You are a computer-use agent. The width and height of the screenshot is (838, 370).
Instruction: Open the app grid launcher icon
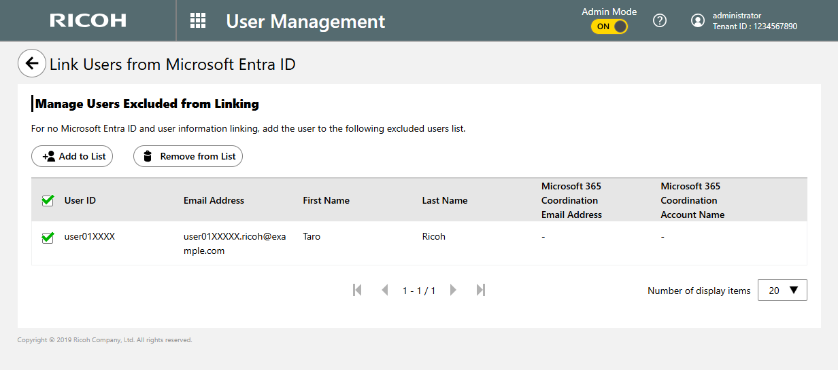pyautogui.click(x=198, y=21)
